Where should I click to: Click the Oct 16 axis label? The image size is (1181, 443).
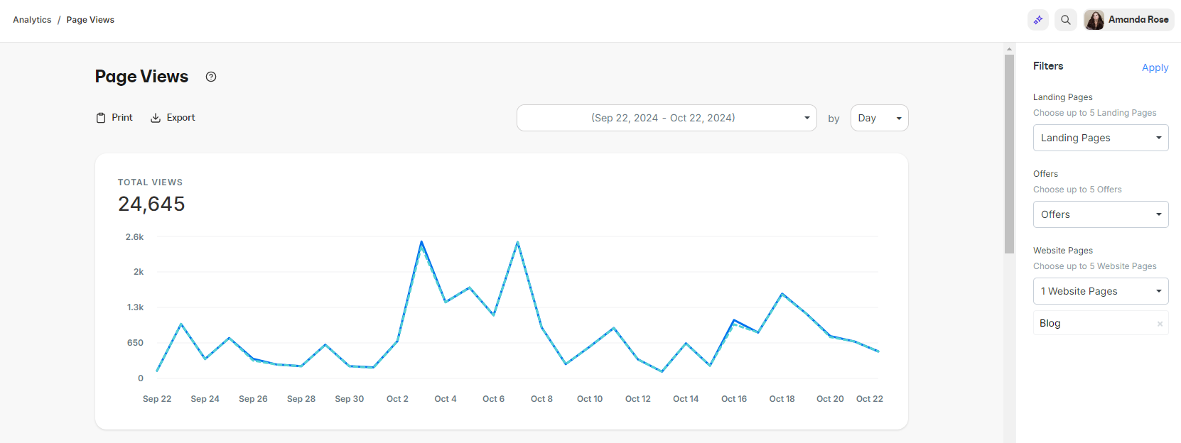pyautogui.click(x=734, y=399)
